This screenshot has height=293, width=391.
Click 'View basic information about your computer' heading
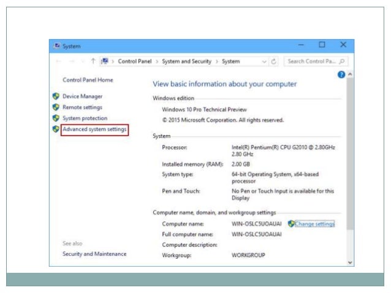pos(225,84)
